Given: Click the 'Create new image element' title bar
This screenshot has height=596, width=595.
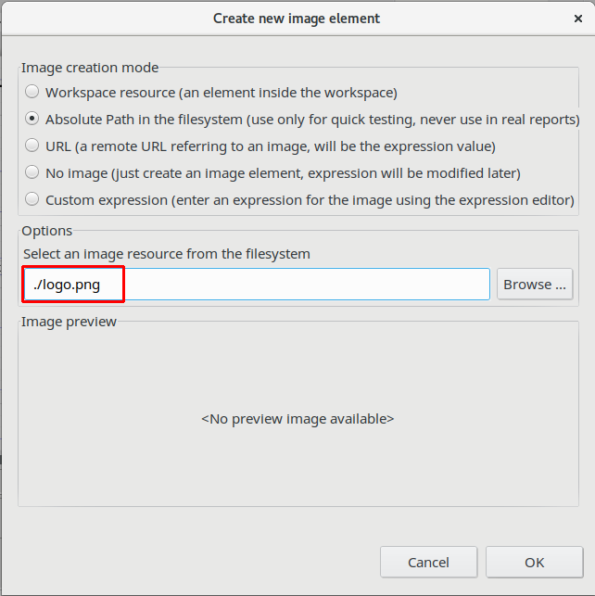Looking at the screenshot, I should [x=297, y=18].
